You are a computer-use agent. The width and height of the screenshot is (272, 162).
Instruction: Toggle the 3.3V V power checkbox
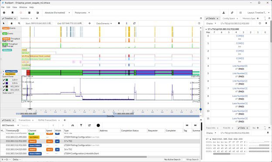(4, 80)
